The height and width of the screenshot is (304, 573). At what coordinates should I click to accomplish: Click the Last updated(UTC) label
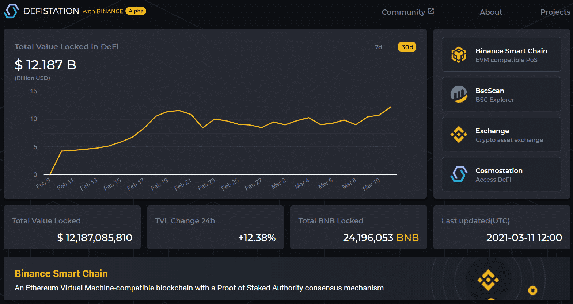pyautogui.click(x=476, y=221)
